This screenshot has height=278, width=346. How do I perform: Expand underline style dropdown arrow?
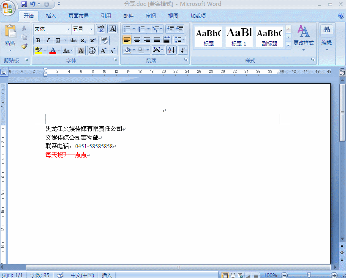coord(65,40)
